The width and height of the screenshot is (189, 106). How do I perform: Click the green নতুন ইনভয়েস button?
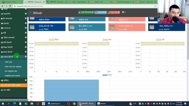click(86, 12)
